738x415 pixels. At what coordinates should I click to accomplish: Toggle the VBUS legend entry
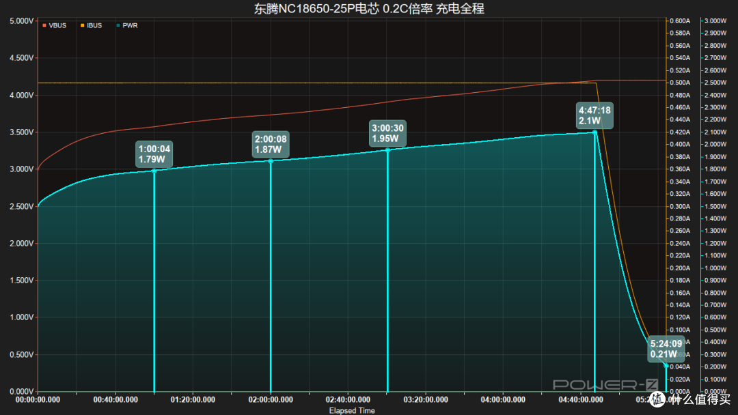pos(55,25)
